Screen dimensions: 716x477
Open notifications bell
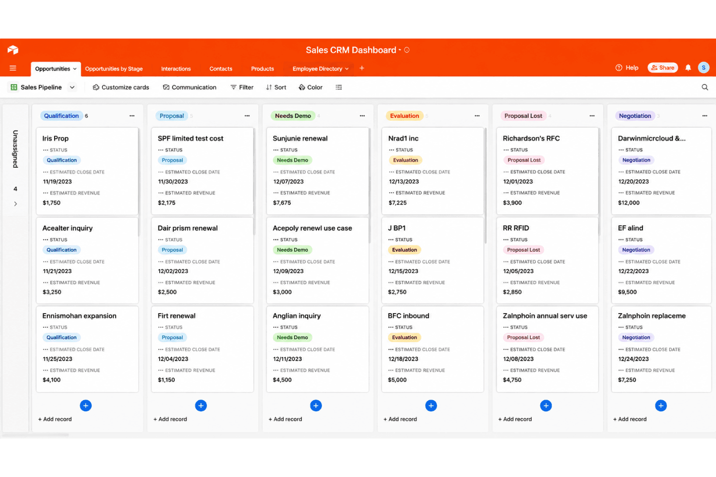click(x=688, y=68)
